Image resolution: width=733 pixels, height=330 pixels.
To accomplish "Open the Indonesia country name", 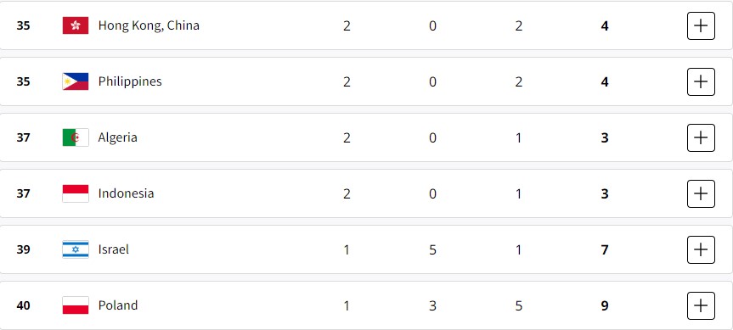I will pyautogui.click(x=126, y=193).
